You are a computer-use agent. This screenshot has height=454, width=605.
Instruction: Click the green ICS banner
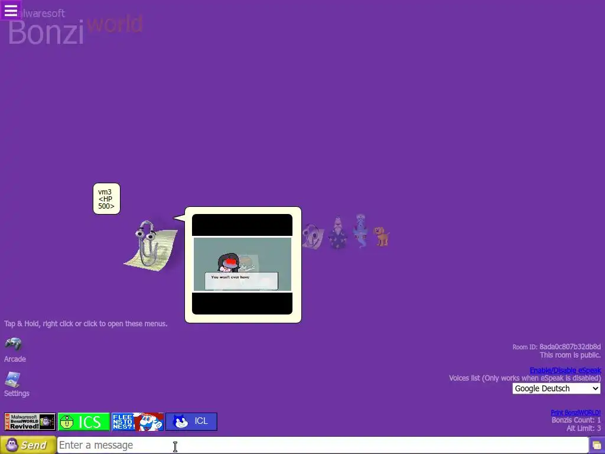point(84,421)
